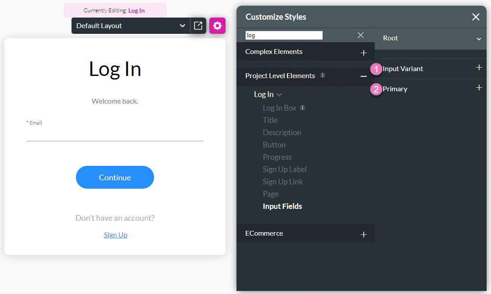The image size is (491, 294).
Task: Collapse Project Level Elements with the minus control
Action: pos(363,76)
